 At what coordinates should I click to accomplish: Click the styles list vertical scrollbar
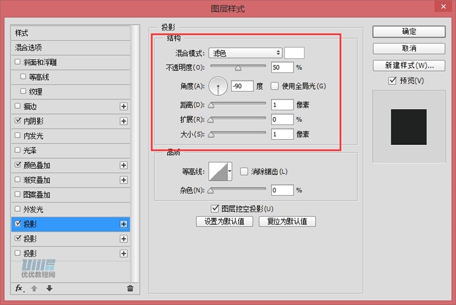134,154
